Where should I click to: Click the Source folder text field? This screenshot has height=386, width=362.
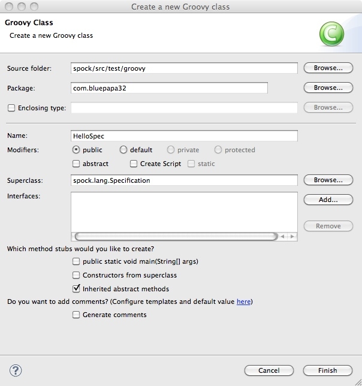click(184, 68)
